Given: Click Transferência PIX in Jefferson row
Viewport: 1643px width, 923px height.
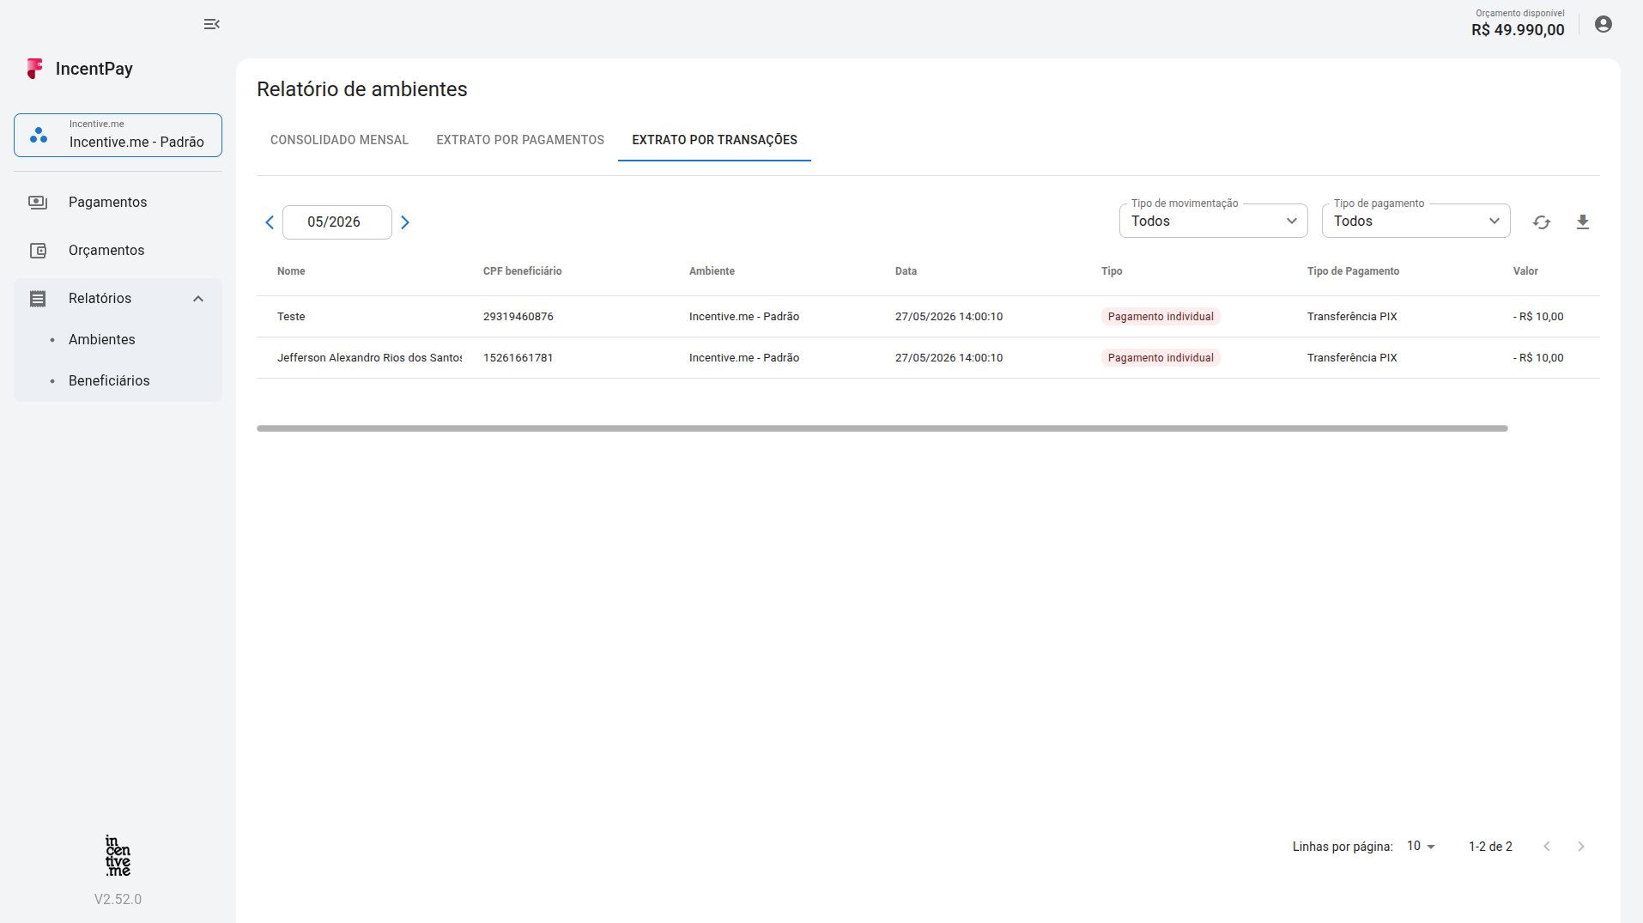Looking at the screenshot, I should coord(1352,358).
